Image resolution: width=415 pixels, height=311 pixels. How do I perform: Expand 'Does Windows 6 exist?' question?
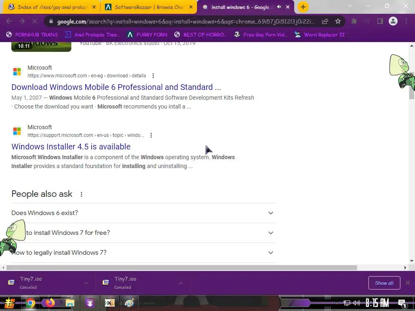[143, 213]
